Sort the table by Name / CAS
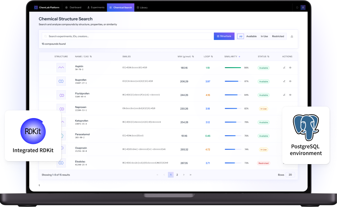 pyautogui.click(x=83, y=57)
